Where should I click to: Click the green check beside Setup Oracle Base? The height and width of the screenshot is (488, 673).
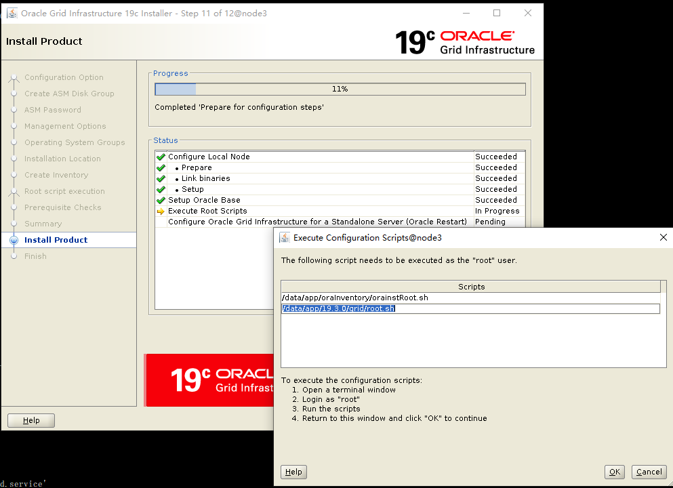tap(161, 200)
